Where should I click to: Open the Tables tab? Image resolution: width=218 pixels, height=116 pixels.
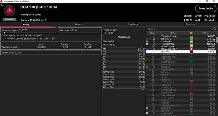point(78,24)
